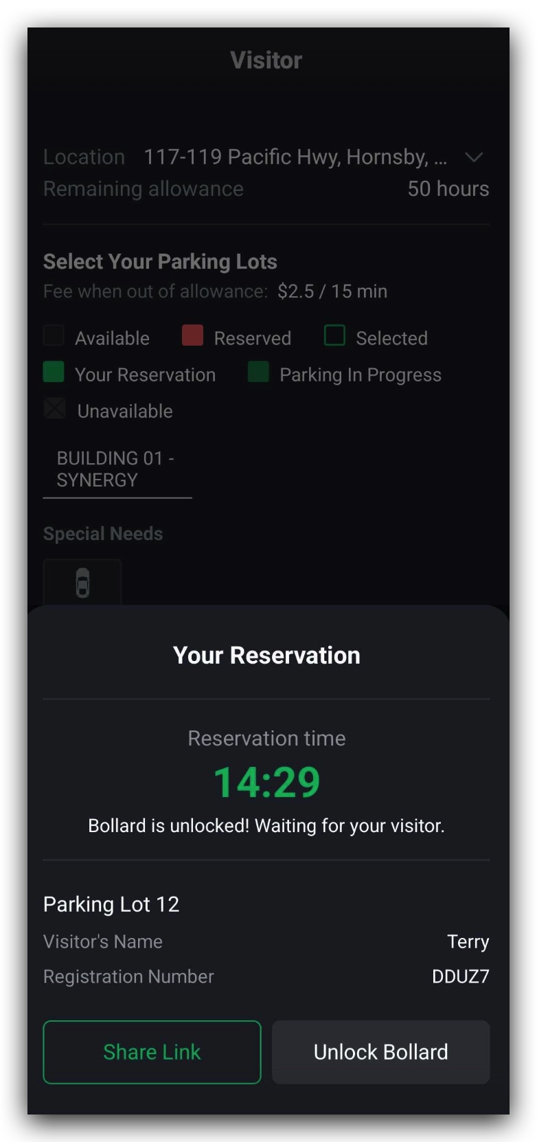This screenshot has height=1142, width=537.
Task: Tap the Share Link button
Action: [x=152, y=1052]
